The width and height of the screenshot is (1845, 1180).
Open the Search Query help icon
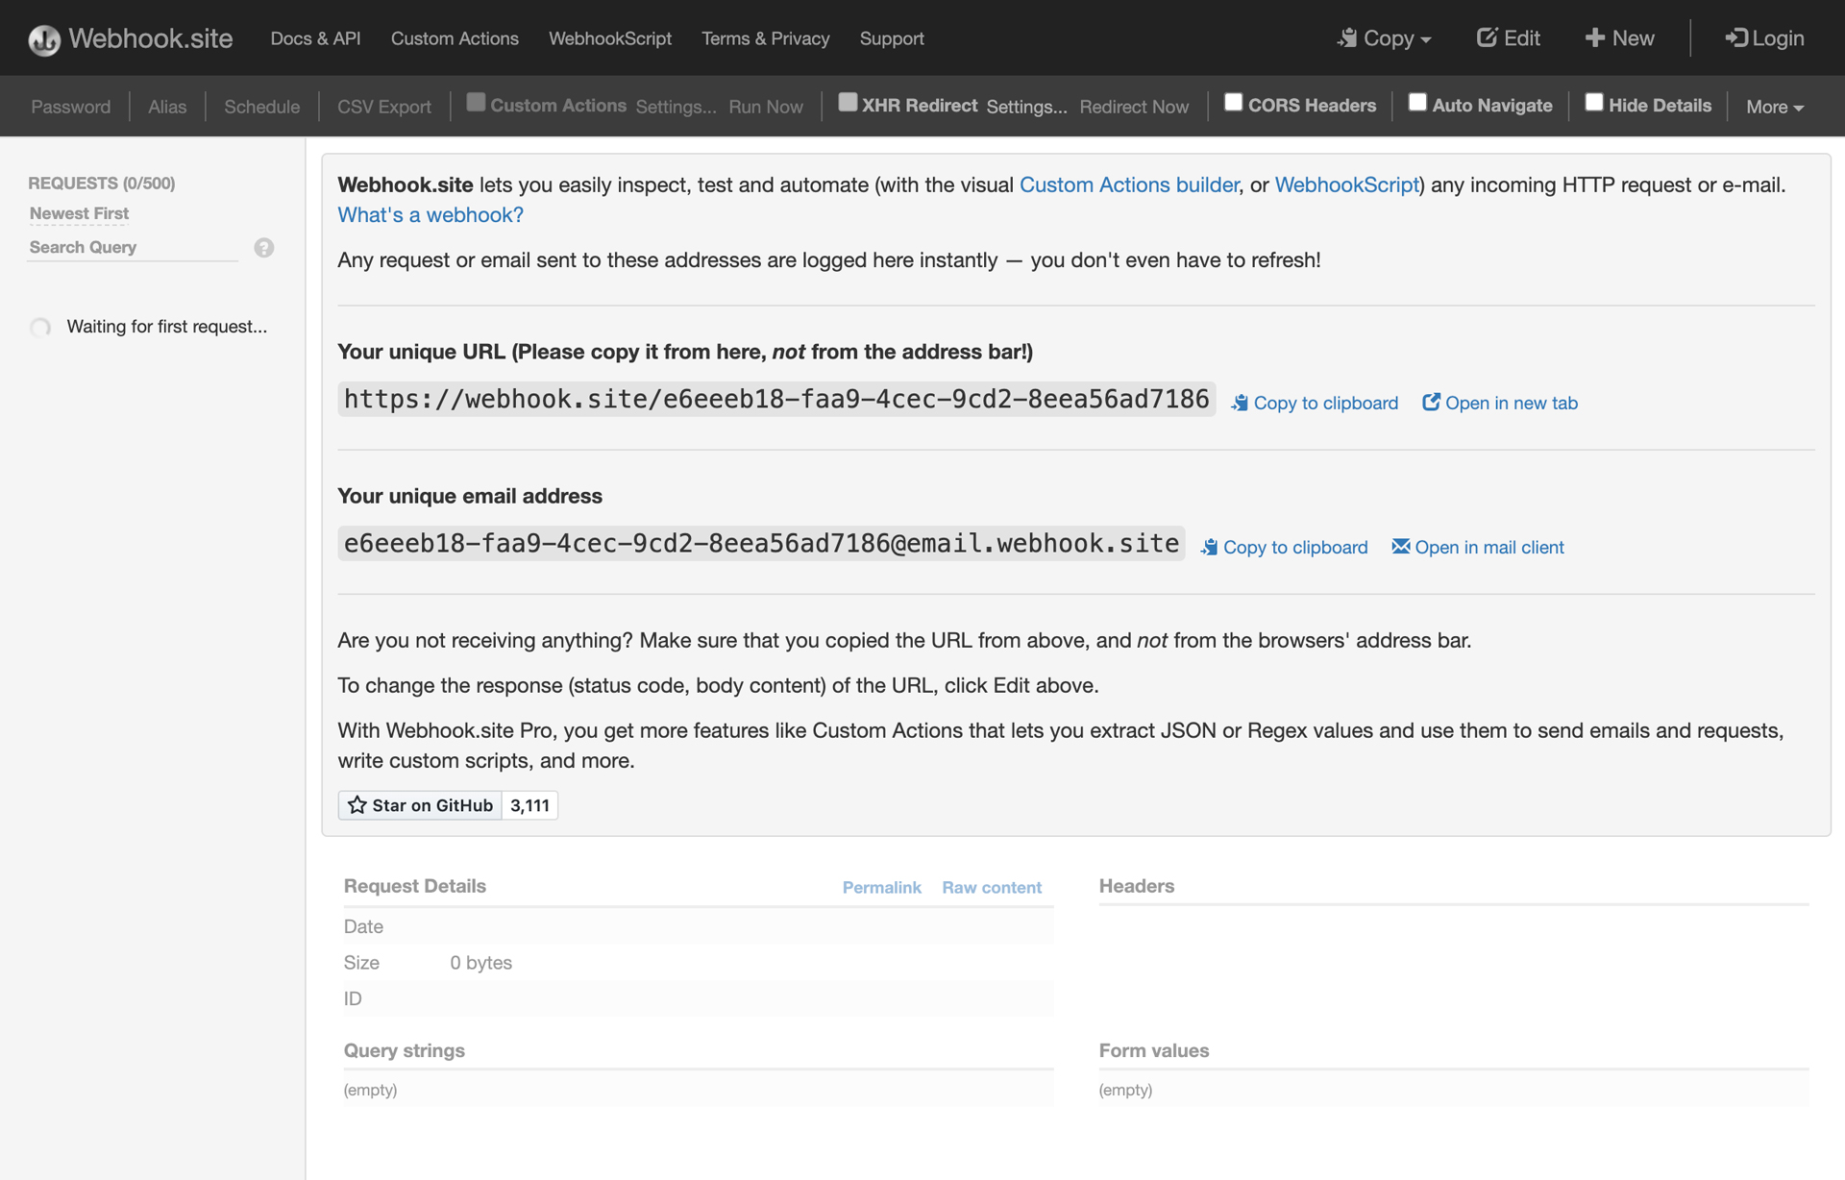263,248
